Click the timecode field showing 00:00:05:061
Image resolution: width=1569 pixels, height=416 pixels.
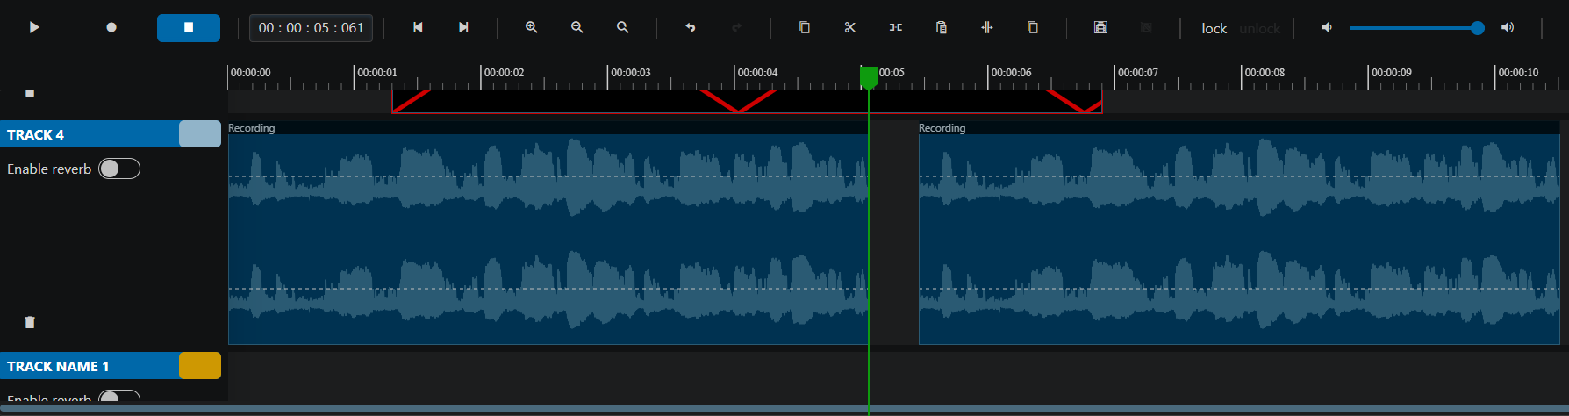tap(312, 27)
